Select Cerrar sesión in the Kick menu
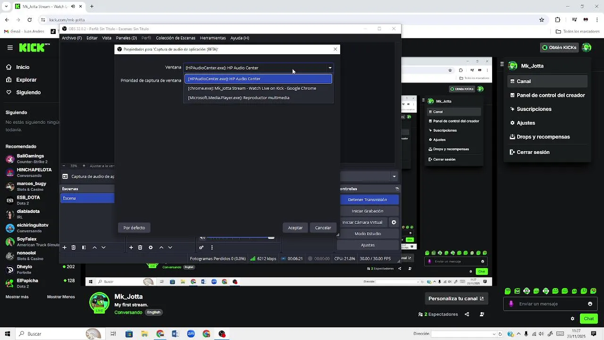 (x=547, y=153)
